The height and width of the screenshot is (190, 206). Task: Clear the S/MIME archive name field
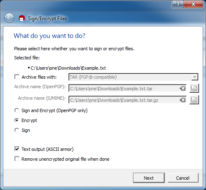point(183,100)
